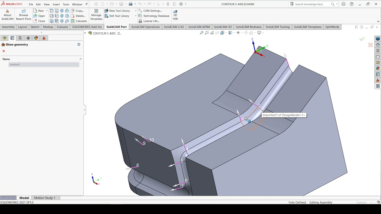This screenshot has width=381, height=214.
Task: Switch to the SolidCAM 2.5D tab
Action: click(174, 27)
